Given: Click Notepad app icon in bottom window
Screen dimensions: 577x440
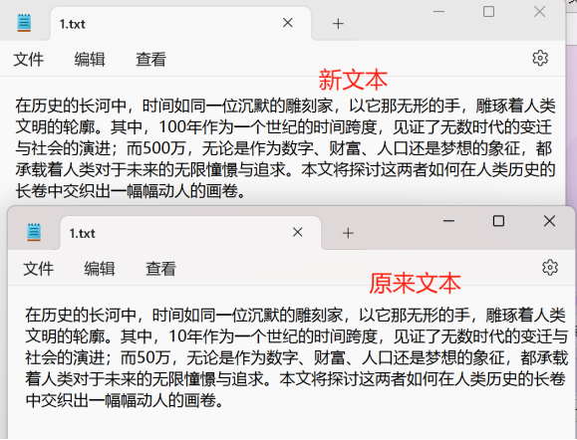Looking at the screenshot, I should (34, 232).
